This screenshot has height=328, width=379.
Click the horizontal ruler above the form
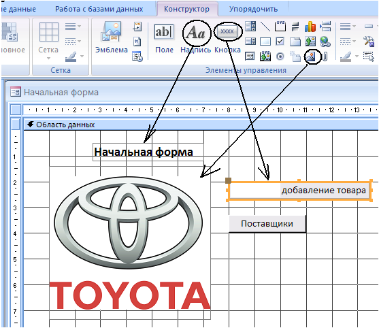(x=201, y=110)
